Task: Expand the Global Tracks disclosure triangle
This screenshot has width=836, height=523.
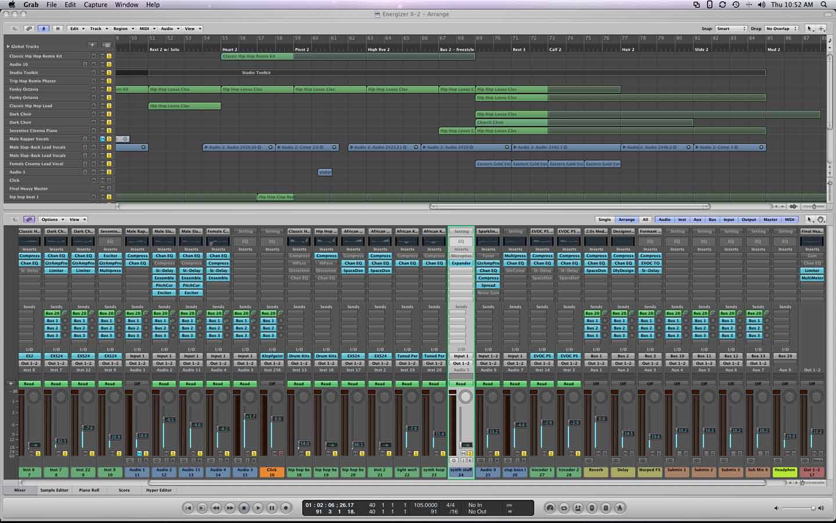Action: (8, 46)
